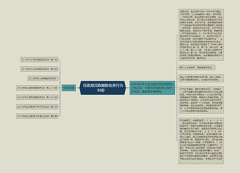The width and height of the screenshot is (240, 173).
Task: Select law citation [1] 第一条 node
Action: point(39,60)
